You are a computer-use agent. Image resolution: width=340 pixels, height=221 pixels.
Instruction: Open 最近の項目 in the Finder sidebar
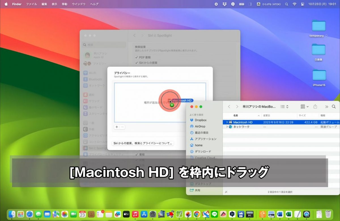click(x=199, y=132)
